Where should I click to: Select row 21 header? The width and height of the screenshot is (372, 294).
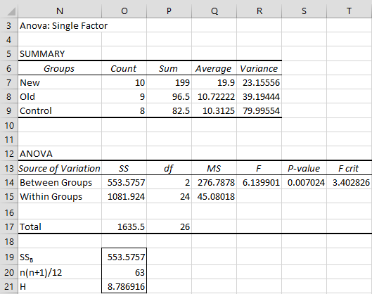[x=9, y=286]
